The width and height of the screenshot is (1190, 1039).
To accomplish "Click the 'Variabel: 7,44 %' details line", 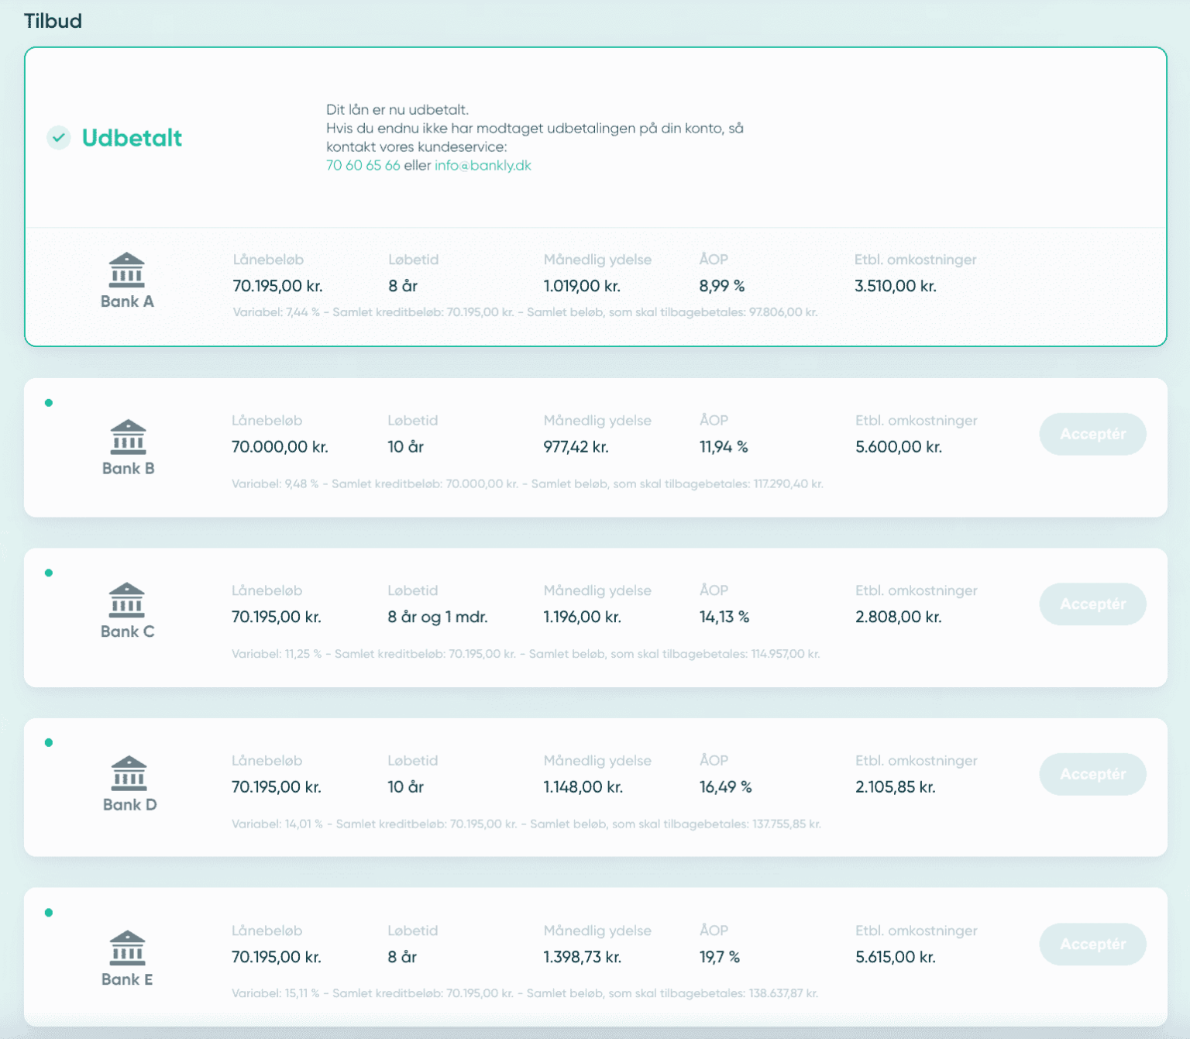I will [525, 312].
